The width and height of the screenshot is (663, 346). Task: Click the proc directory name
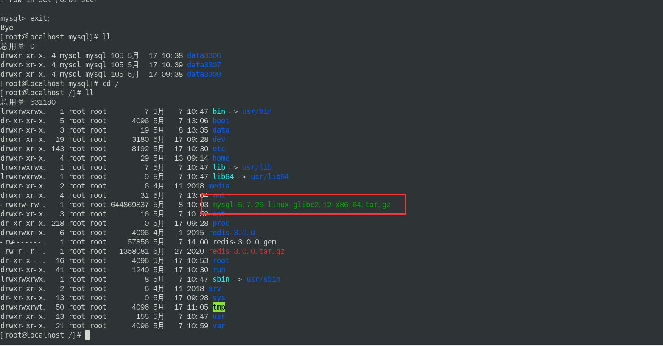[x=221, y=223]
